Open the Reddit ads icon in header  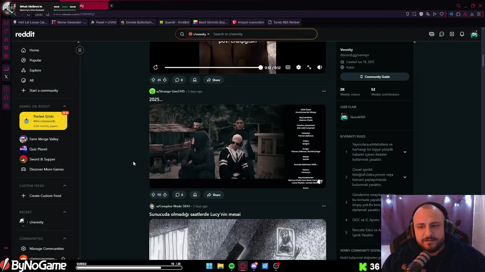(x=432, y=34)
